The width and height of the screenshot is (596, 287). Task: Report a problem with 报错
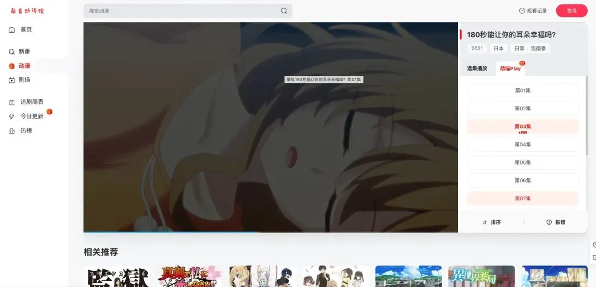(556, 222)
